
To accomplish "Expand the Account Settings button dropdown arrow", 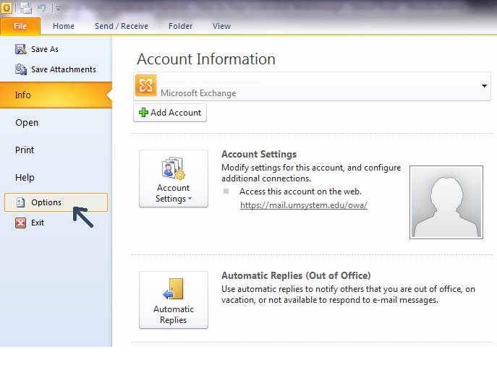I will [x=190, y=199].
